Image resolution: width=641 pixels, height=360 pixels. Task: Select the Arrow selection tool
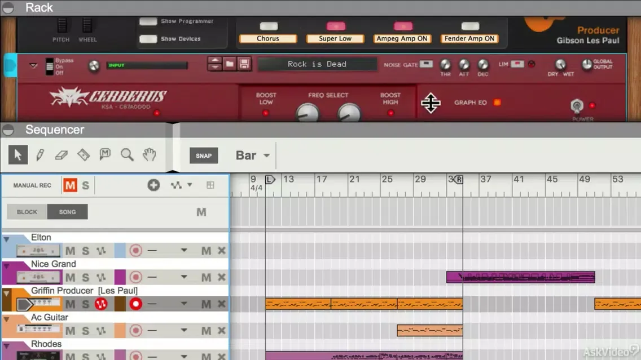[x=18, y=155]
